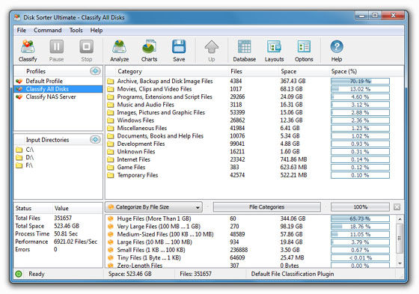Click the Profiles panel header
419x294 pixels.
coord(58,71)
